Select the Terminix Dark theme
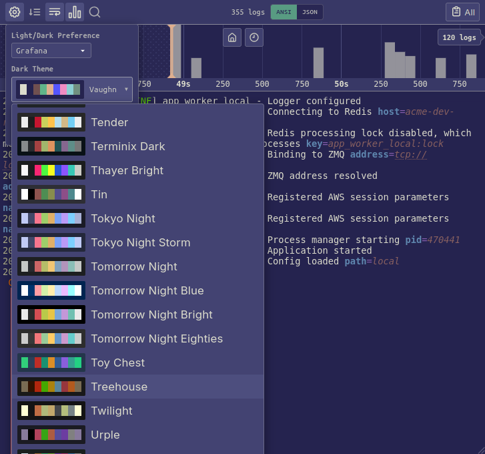 (x=138, y=146)
